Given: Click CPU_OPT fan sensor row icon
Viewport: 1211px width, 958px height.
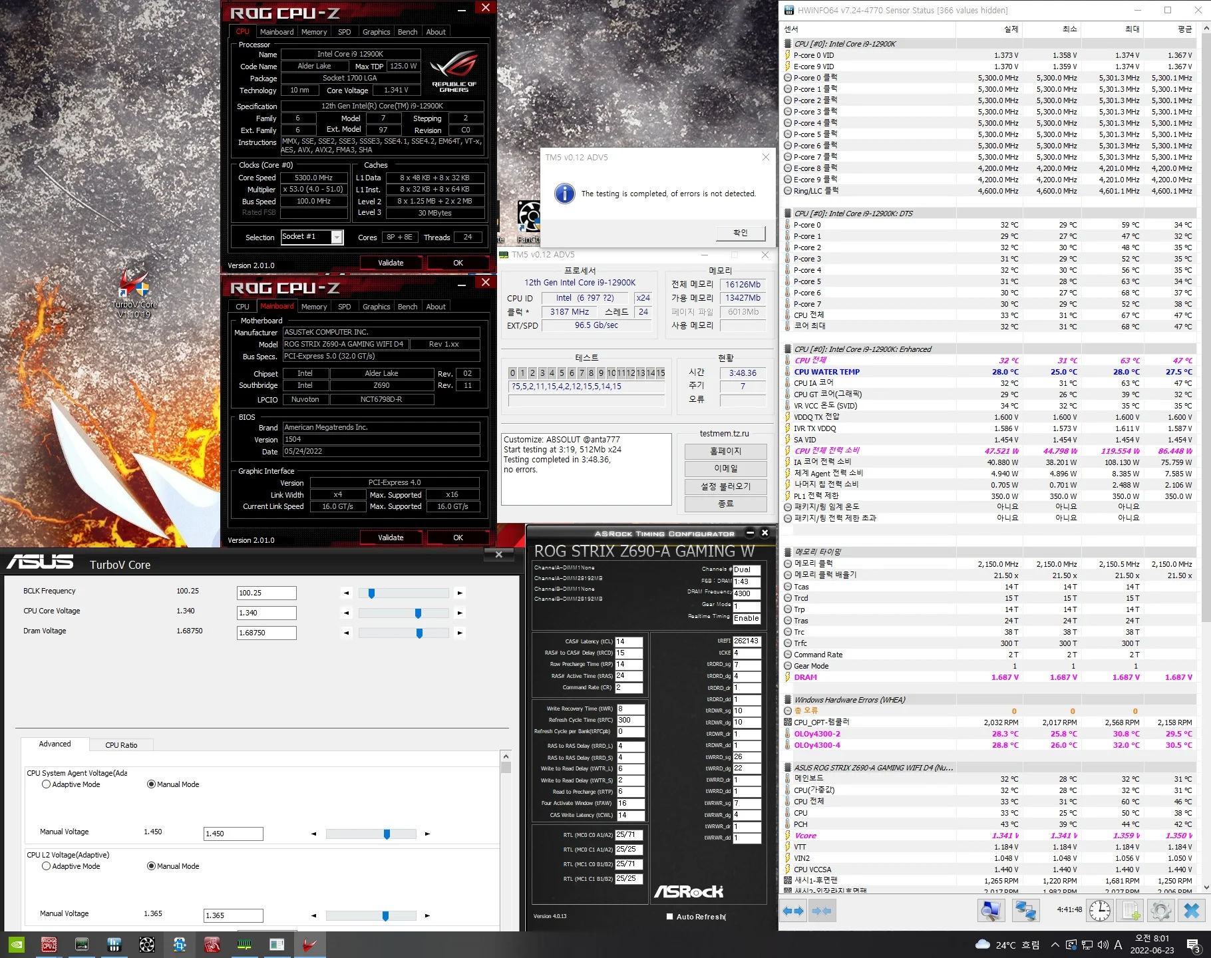Looking at the screenshot, I should point(788,722).
